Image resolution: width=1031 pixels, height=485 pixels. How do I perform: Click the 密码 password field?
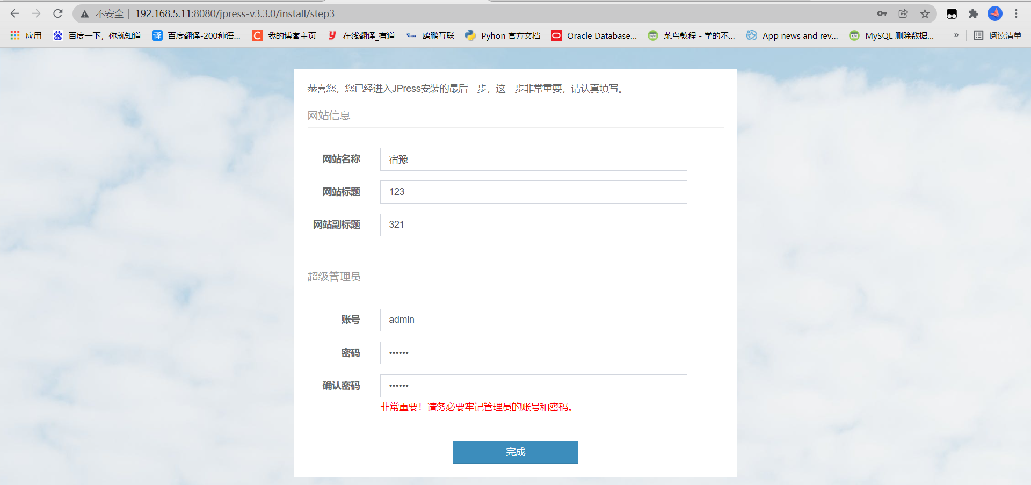coord(533,353)
